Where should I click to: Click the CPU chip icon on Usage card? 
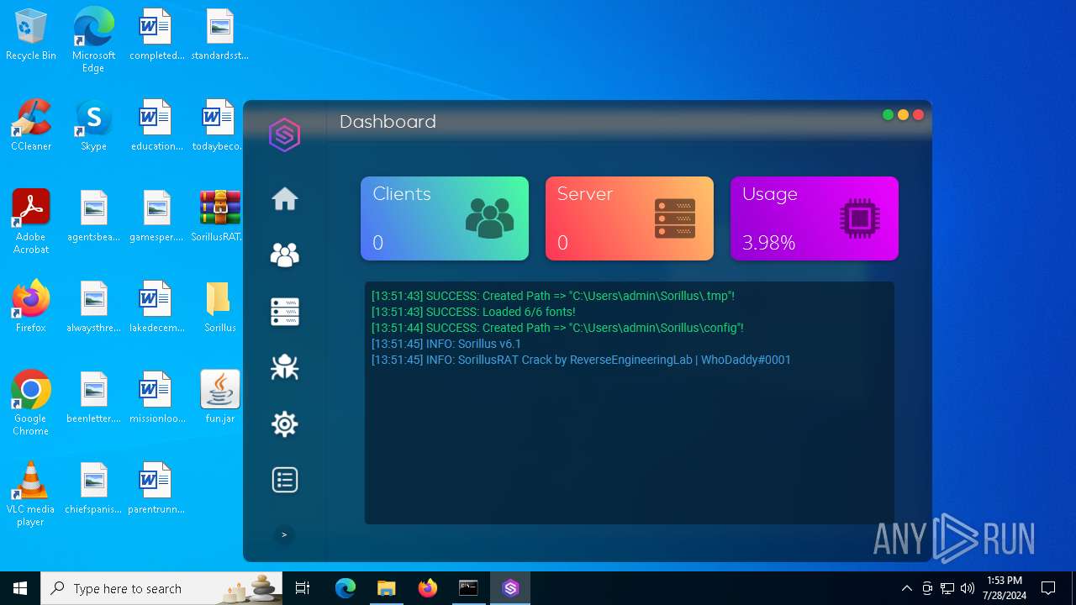[x=860, y=218]
